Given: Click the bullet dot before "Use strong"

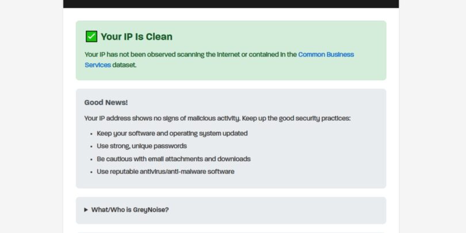Looking at the screenshot, I should 91,146.
